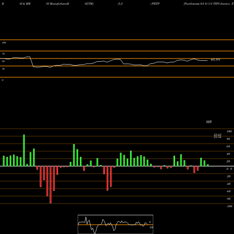Click the 70 label on the RSI axis

point(3,54)
